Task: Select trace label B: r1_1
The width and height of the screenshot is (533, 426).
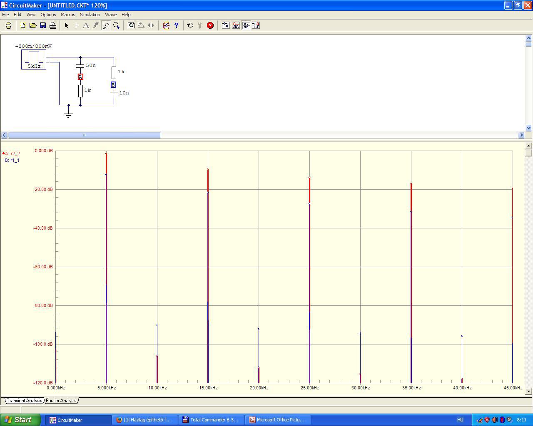Action: click(x=12, y=160)
